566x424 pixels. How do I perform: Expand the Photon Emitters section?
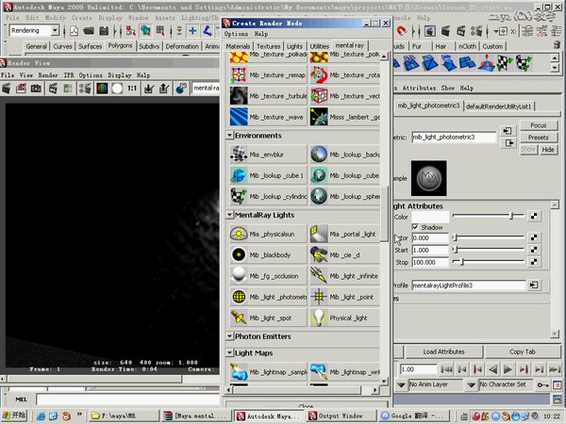tap(229, 336)
